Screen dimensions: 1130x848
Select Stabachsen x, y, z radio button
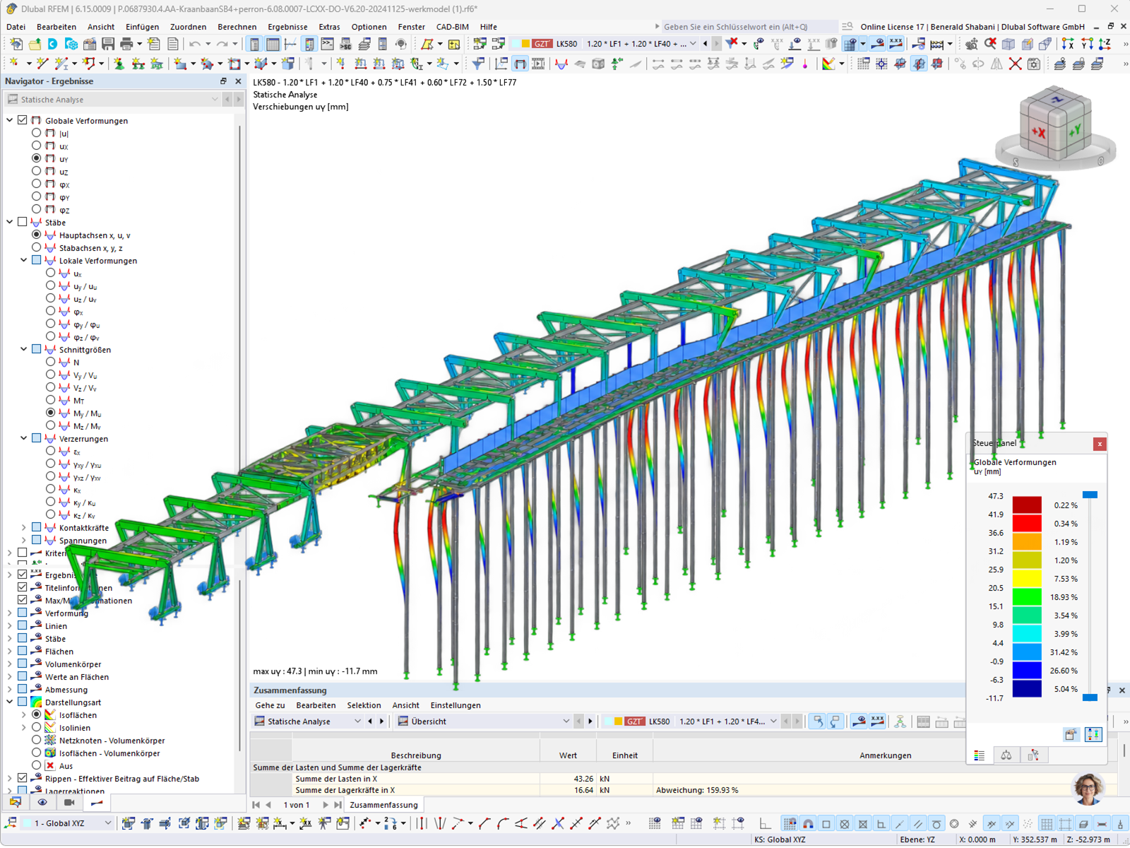[36, 247]
